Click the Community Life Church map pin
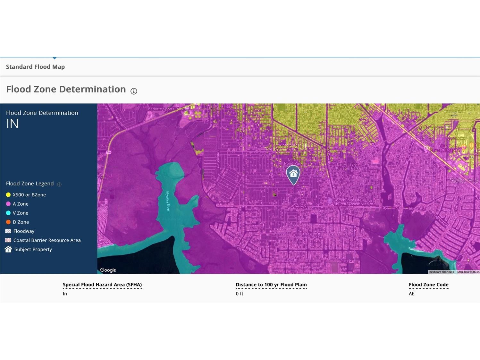Screen dimensions: 480x360 [x=329, y=201]
